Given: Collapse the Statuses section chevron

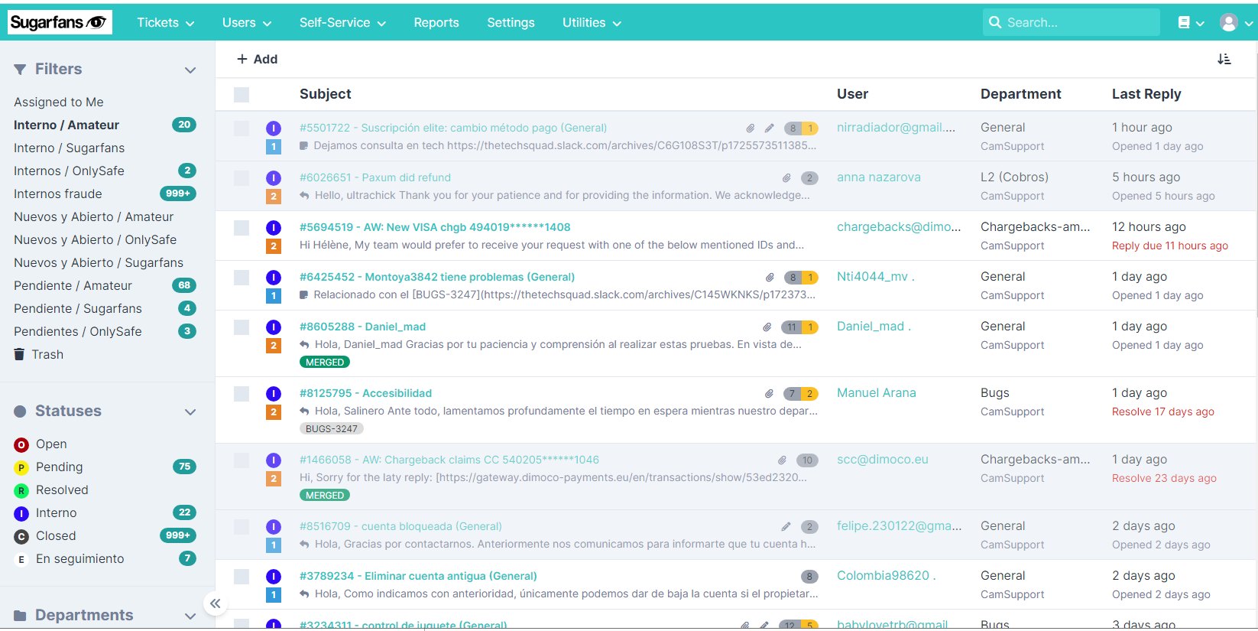Looking at the screenshot, I should point(190,412).
